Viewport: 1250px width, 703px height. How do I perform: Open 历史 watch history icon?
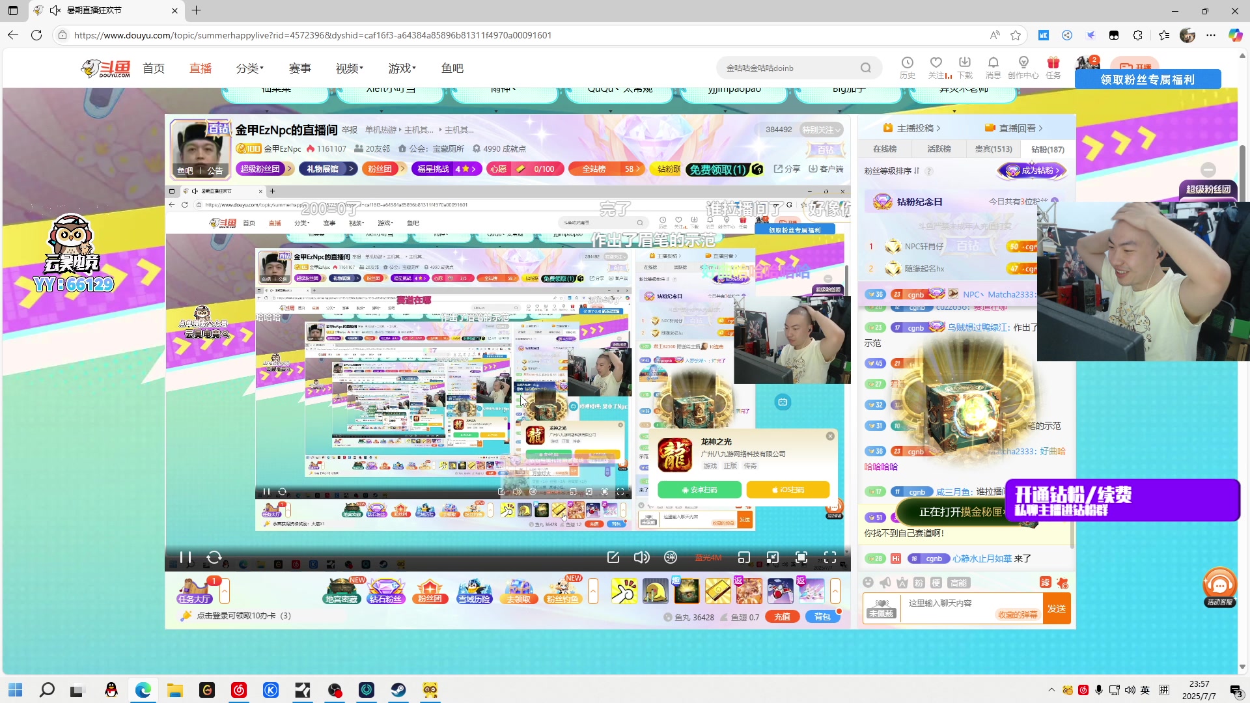click(908, 67)
